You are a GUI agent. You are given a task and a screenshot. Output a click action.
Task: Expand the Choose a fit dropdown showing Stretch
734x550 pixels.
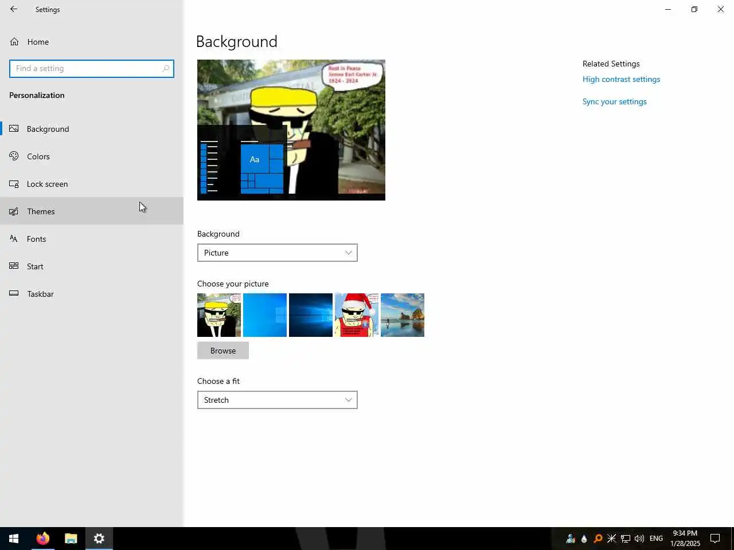(278, 400)
